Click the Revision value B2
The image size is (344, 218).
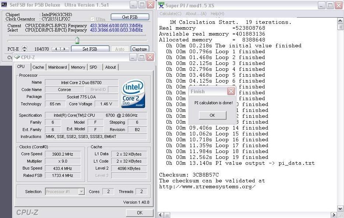click(x=137, y=130)
